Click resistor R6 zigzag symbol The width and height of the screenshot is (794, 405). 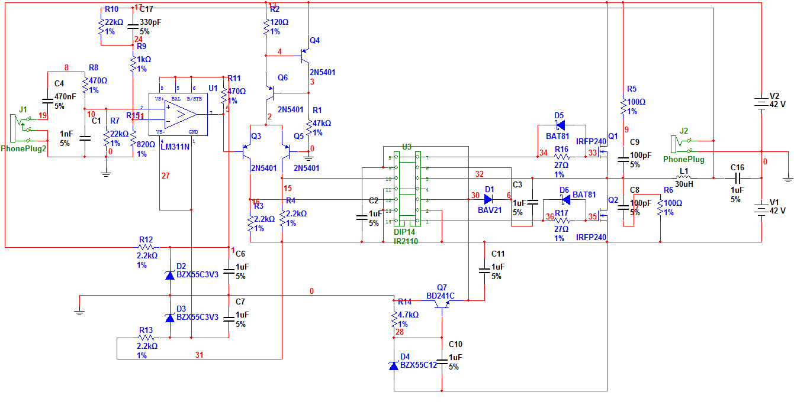point(660,208)
